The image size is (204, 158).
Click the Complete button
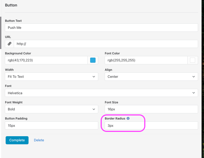point(17,140)
